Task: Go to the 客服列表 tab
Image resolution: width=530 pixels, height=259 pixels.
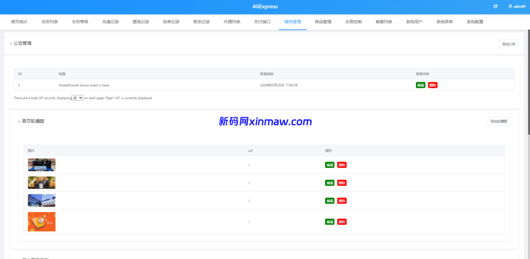Action: [384, 22]
